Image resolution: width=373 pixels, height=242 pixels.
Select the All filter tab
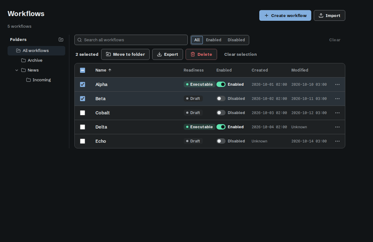(x=197, y=40)
